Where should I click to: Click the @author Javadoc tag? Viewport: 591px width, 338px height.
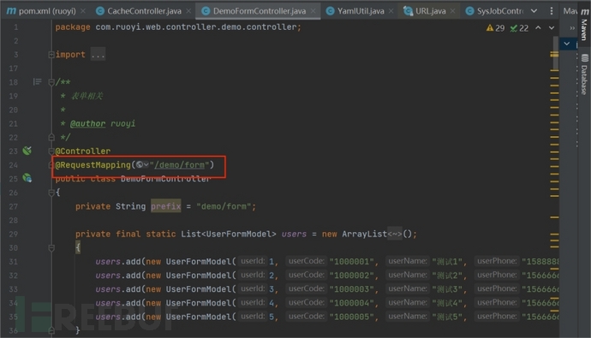point(88,123)
